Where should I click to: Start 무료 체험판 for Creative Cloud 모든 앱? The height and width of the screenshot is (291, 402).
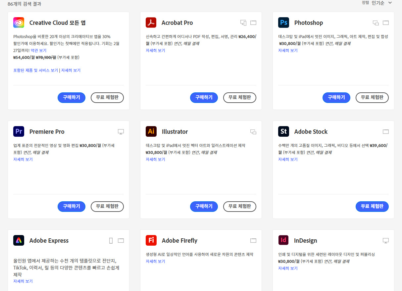107,98
